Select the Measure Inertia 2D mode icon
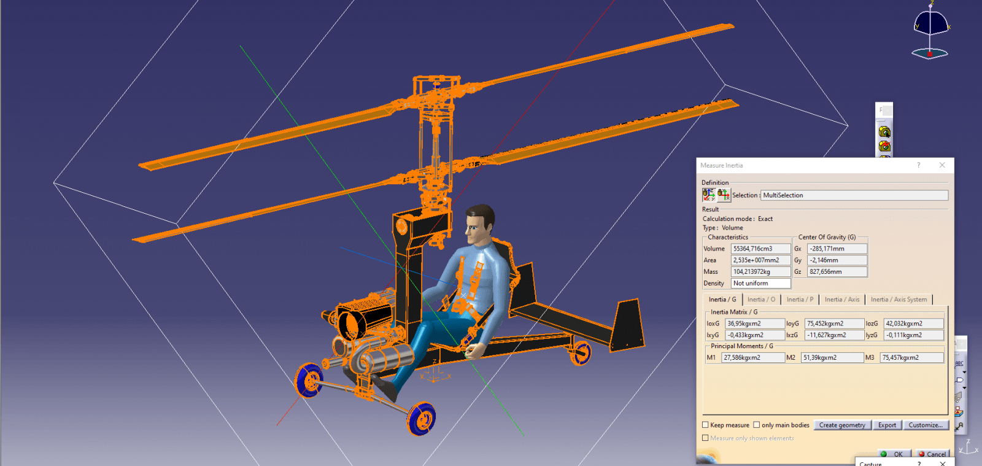The height and width of the screenshot is (466, 982). click(724, 195)
